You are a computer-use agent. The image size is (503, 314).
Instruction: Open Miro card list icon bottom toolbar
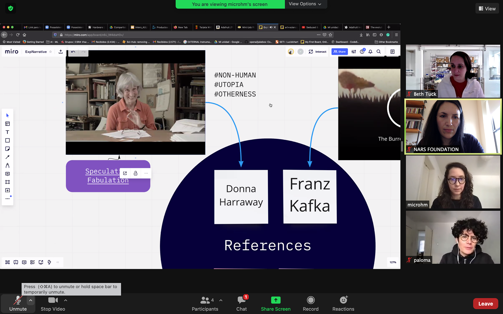click(32, 262)
